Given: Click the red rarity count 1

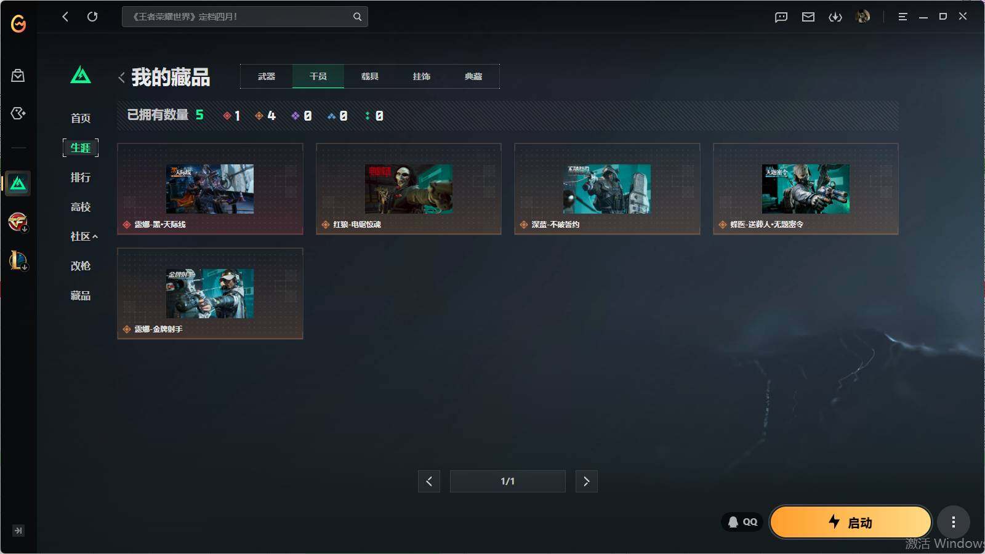Looking at the screenshot, I should tap(231, 116).
